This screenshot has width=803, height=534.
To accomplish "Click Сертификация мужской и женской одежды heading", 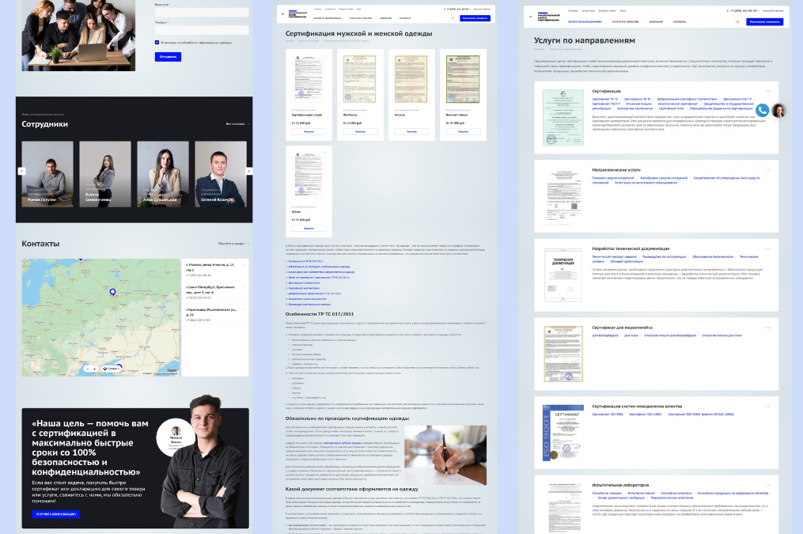I will click(x=359, y=34).
